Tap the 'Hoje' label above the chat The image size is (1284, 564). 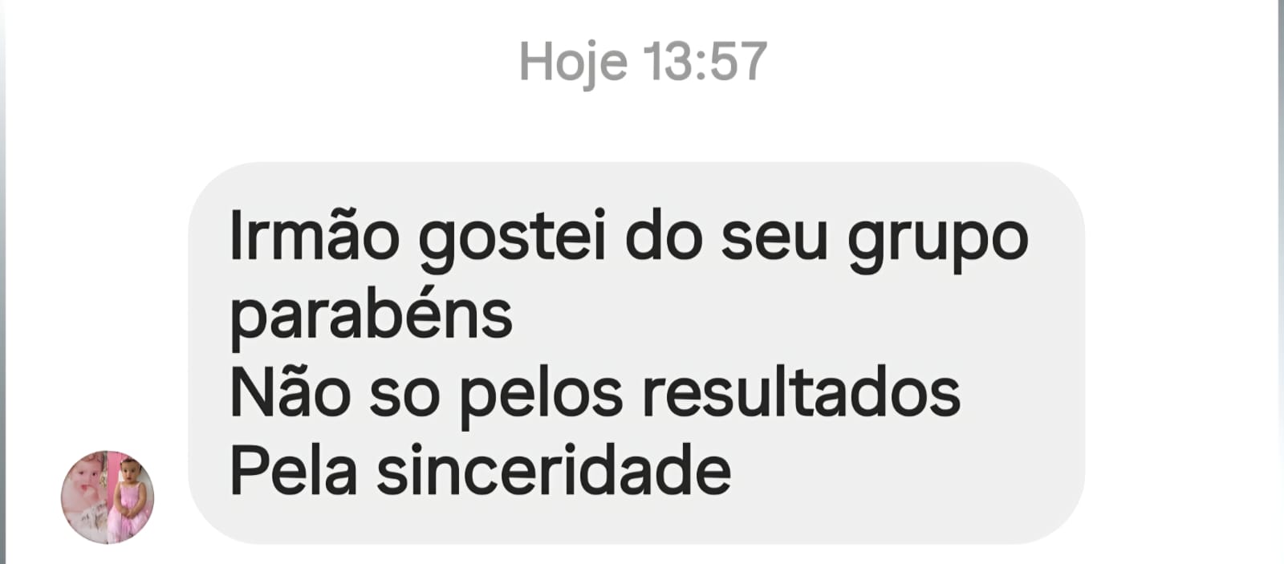pyautogui.click(x=573, y=63)
